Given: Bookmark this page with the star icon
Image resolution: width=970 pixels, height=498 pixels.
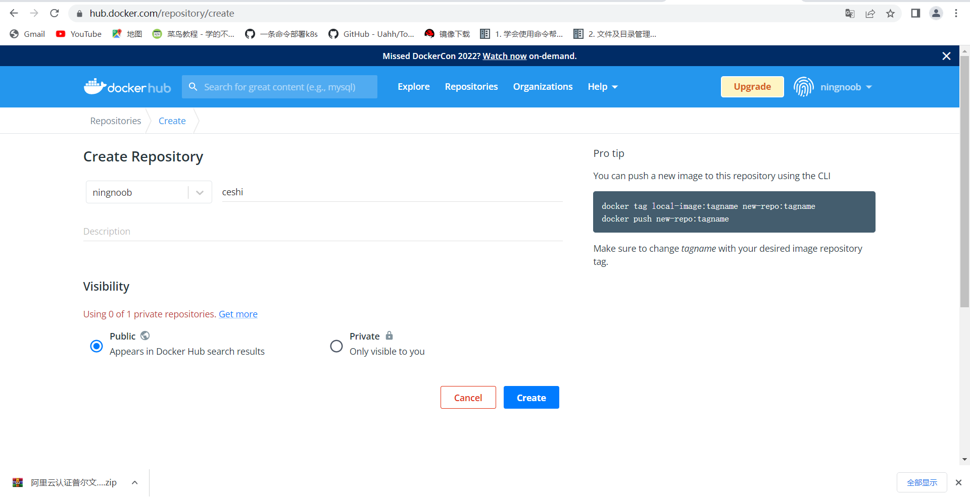Looking at the screenshot, I should pyautogui.click(x=890, y=14).
